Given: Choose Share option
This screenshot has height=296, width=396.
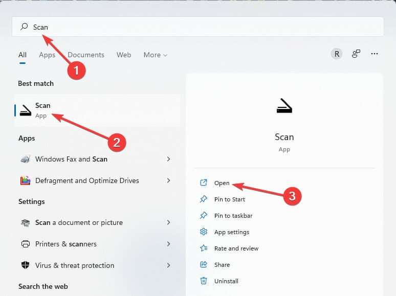Looking at the screenshot, I should click(222, 265).
